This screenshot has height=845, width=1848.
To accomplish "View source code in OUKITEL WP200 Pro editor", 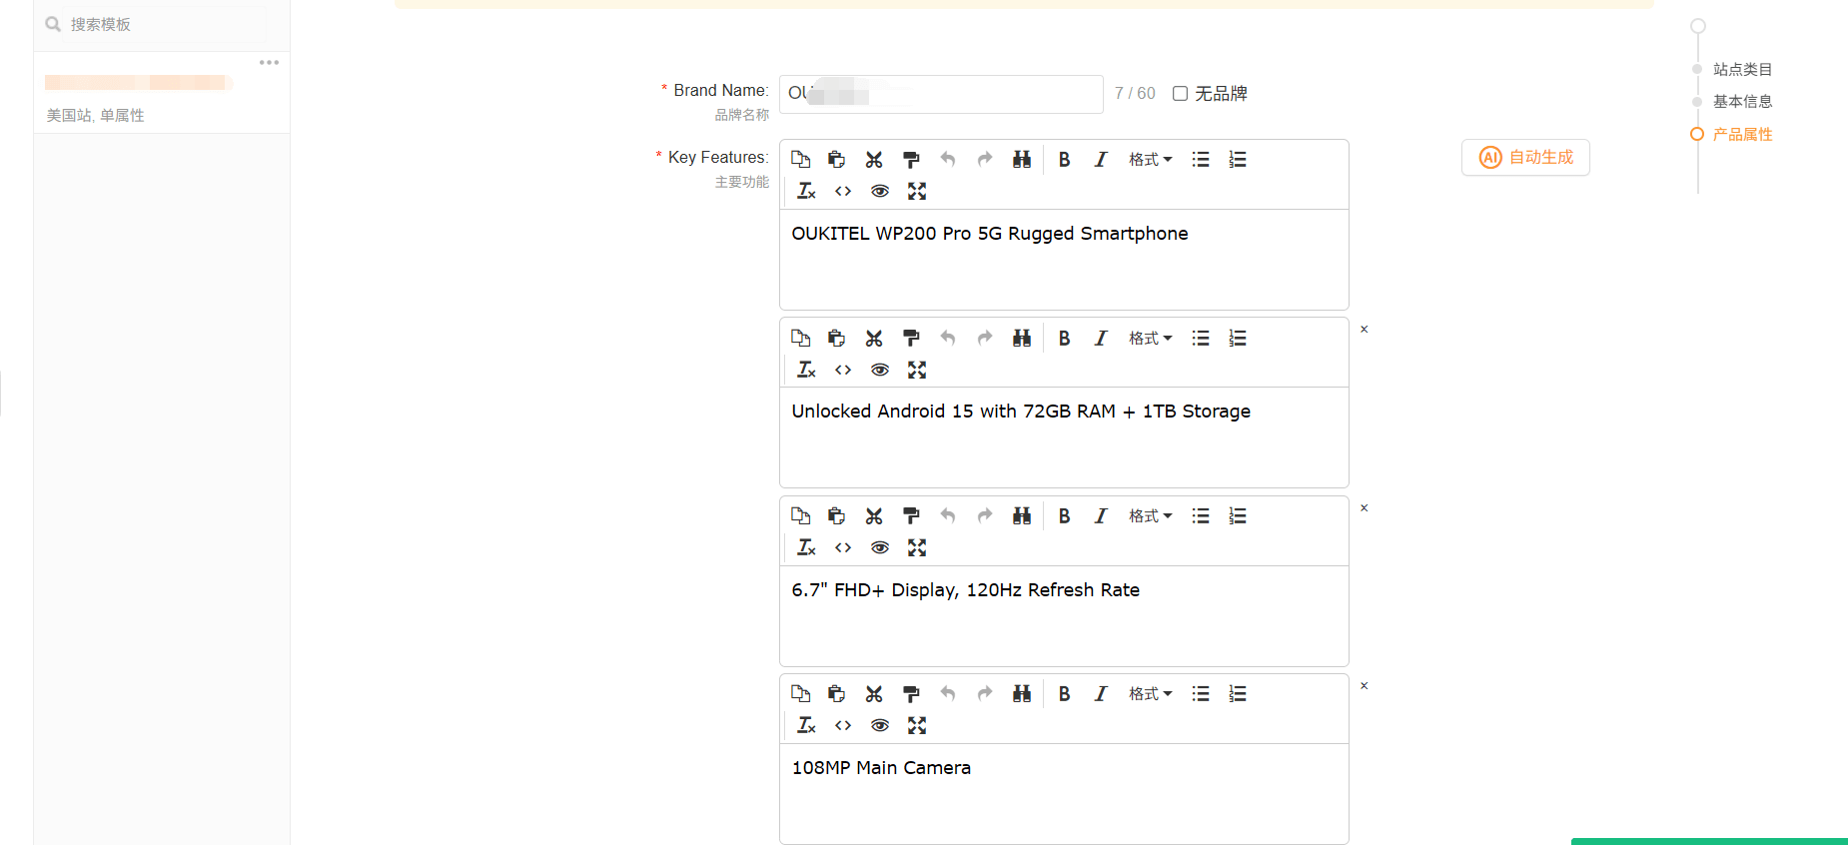I will point(843,191).
